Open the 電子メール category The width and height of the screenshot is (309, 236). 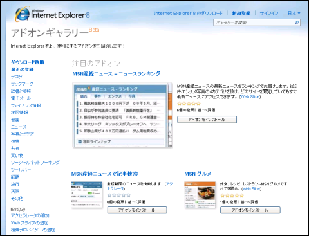[21, 98]
